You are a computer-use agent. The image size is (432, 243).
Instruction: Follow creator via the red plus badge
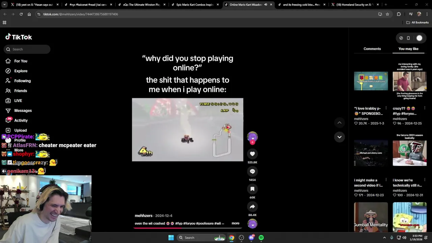coord(252,143)
